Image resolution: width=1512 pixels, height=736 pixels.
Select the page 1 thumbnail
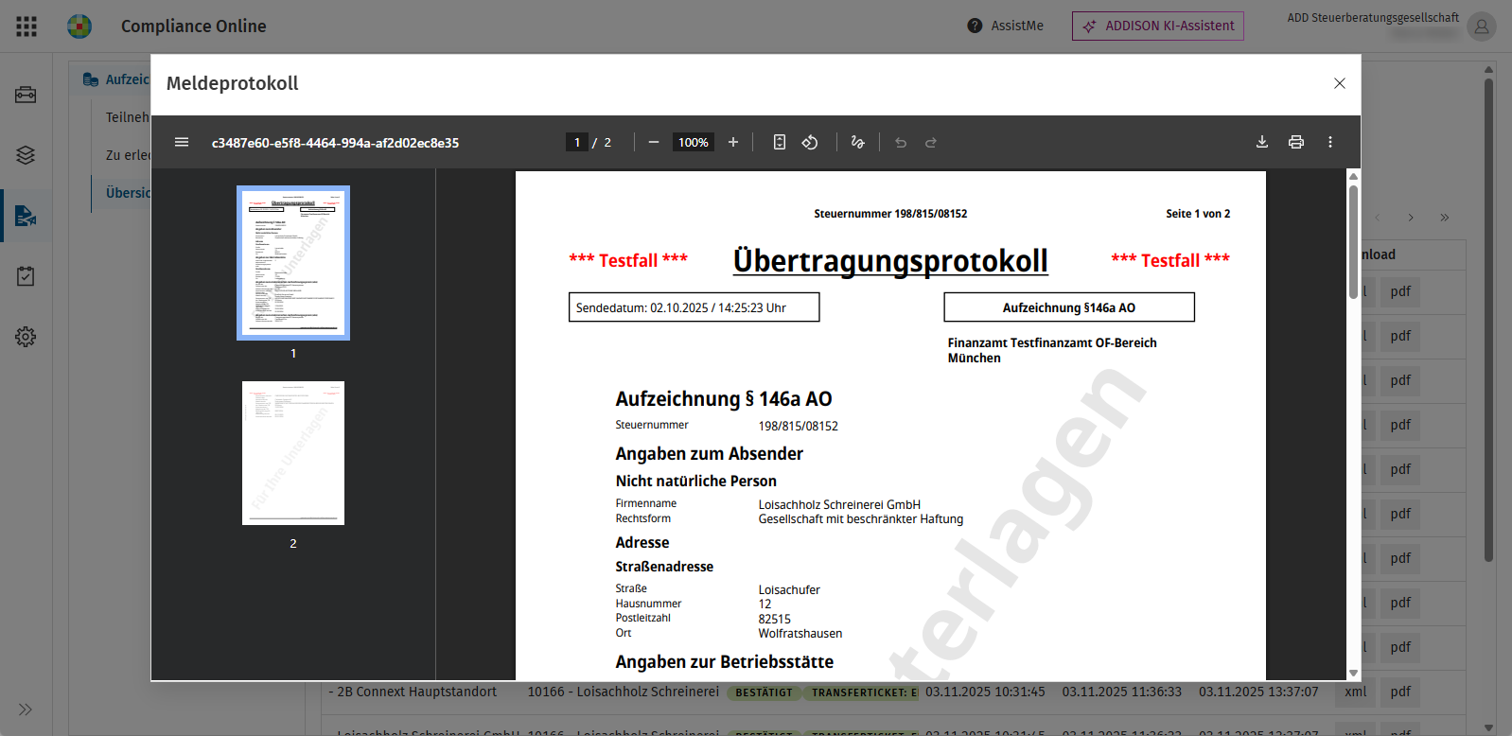(x=293, y=263)
